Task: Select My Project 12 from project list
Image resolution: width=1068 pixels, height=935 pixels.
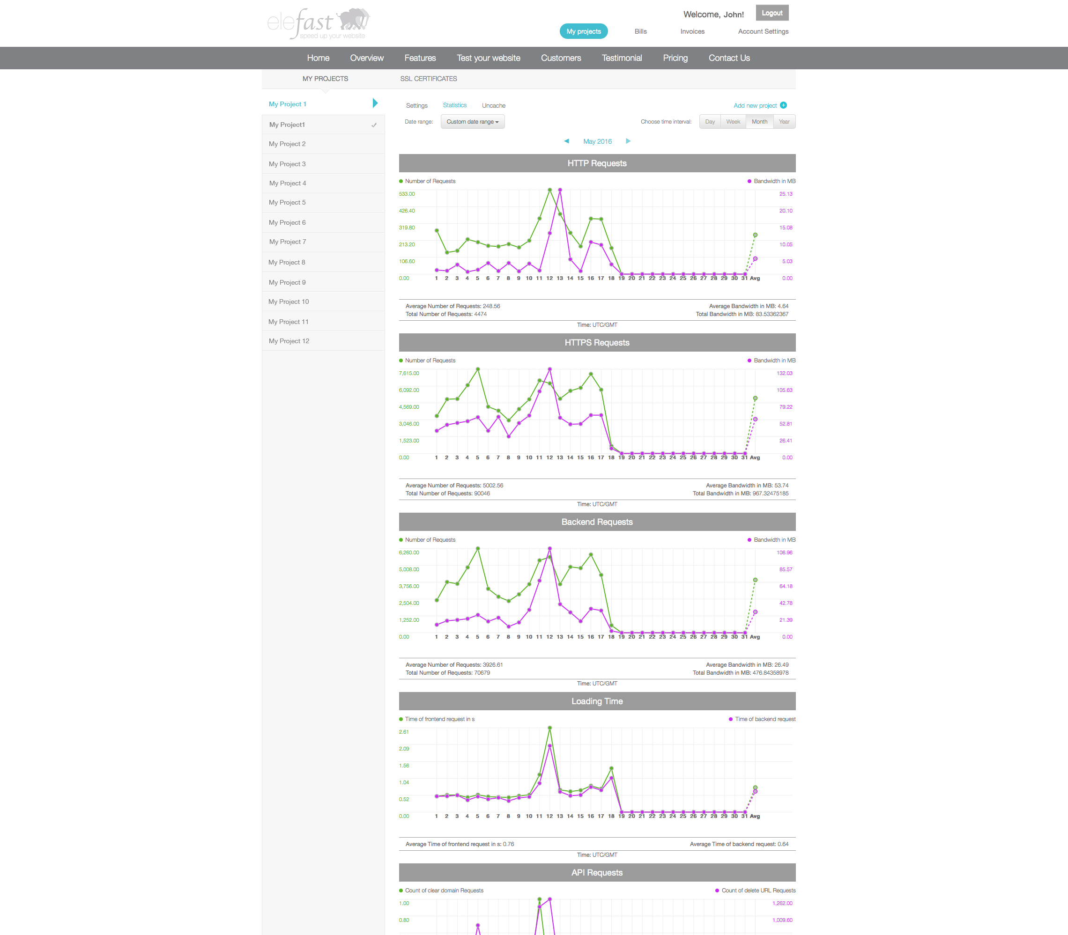Action: point(289,341)
